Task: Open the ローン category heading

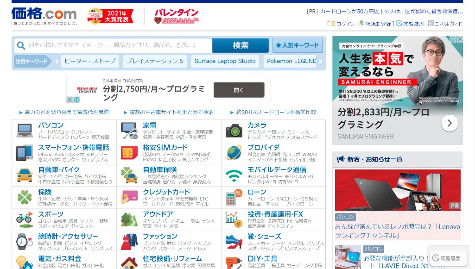Action: click(x=257, y=192)
